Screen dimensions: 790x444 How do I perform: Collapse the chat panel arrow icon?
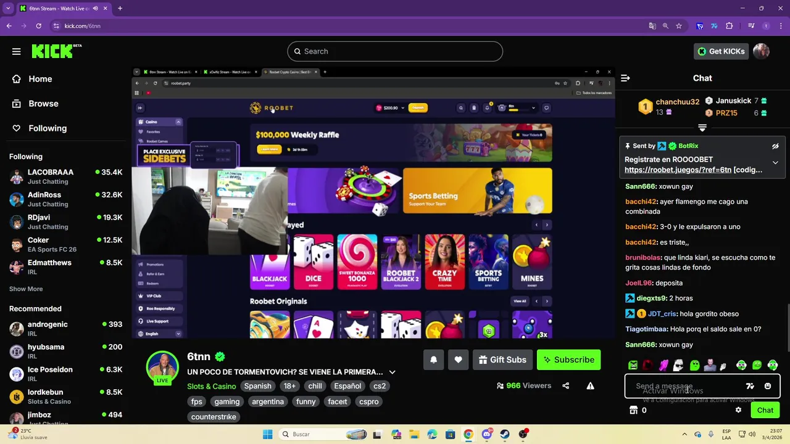[625, 78]
